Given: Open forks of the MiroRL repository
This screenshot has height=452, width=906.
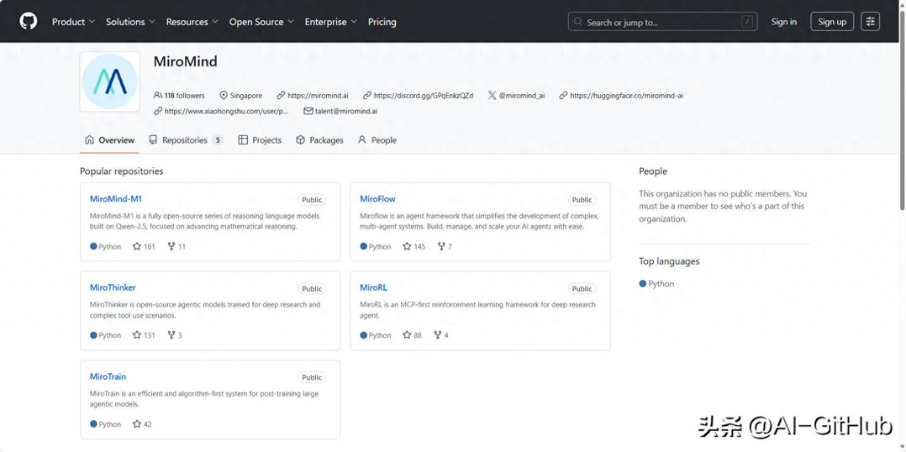Looking at the screenshot, I should point(441,335).
